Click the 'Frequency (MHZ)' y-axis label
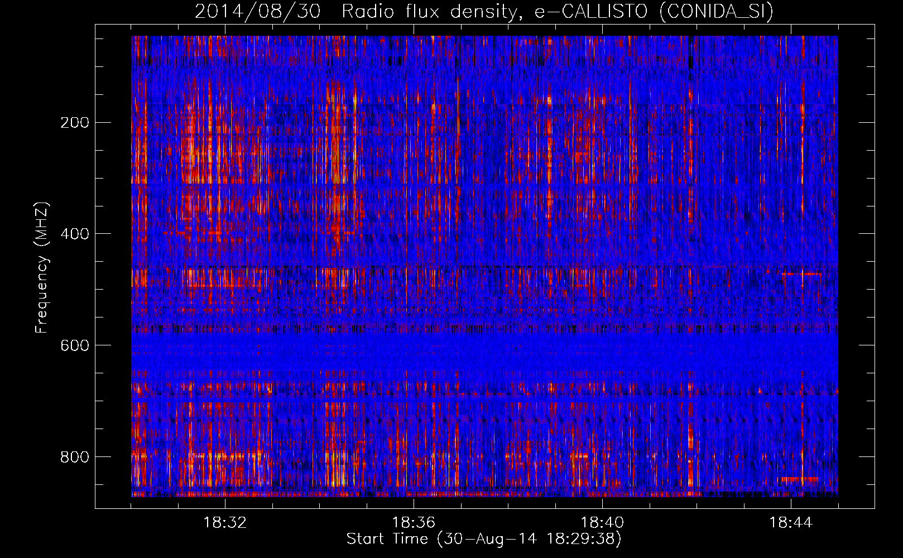Image resolution: width=903 pixels, height=558 pixels. pos(42,267)
